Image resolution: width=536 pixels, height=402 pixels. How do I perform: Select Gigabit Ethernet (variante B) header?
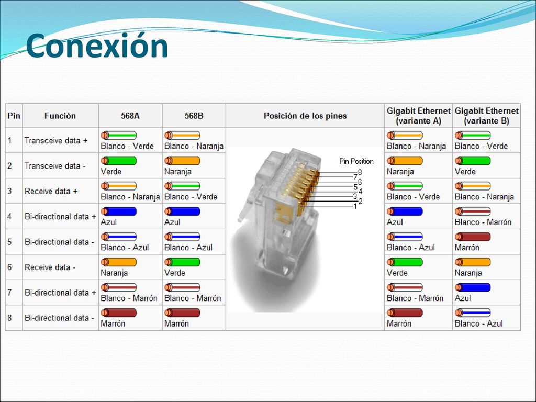[x=486, y=116]
